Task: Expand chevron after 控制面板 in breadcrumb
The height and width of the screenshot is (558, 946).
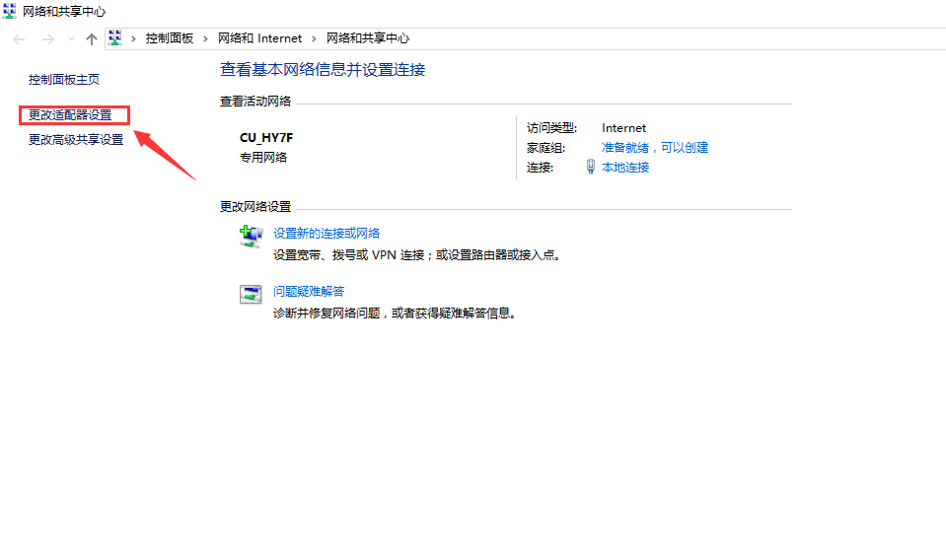Action: pyautogui.click(x=205, y=38)
